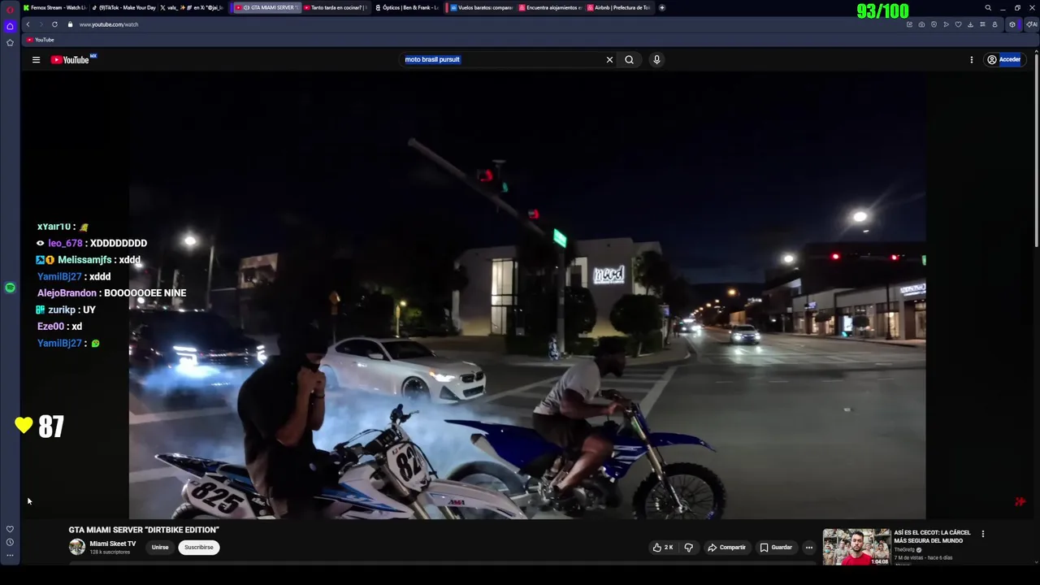Open Miami Skeet TV channel avatar
Screen dimensions: 1040x585
point(77,548)
